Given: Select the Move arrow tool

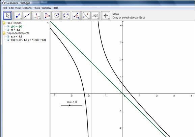Looking at the screenshot, I should click(7, 16).
